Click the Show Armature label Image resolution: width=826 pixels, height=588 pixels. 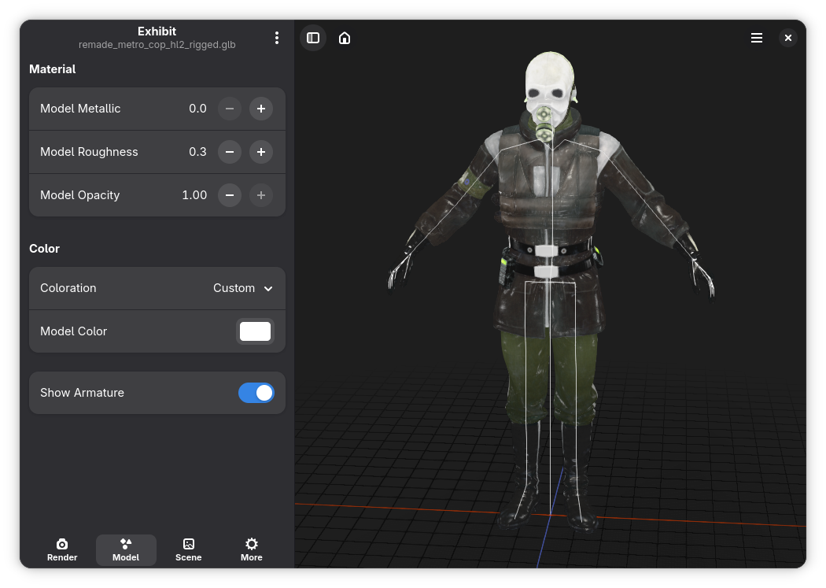click(x=82, y=393)
